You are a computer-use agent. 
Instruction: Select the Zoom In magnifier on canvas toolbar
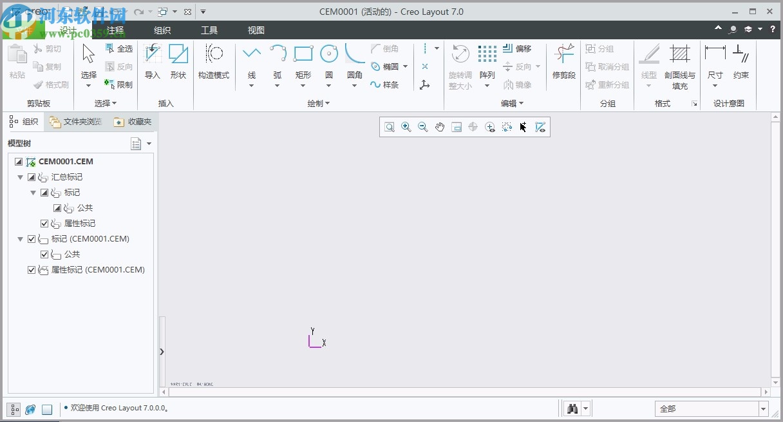(406, 127)
